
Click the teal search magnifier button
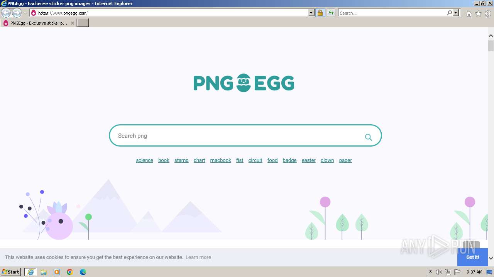369,137
